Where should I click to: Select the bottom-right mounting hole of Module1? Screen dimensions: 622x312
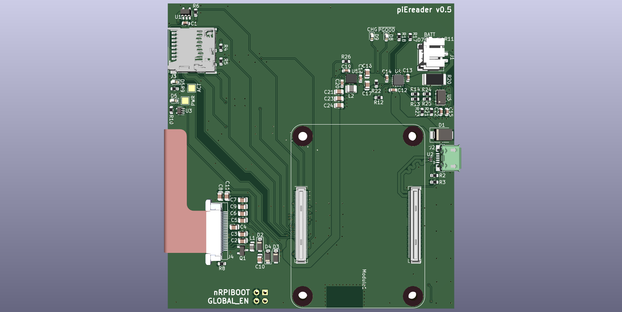[413, 296]
